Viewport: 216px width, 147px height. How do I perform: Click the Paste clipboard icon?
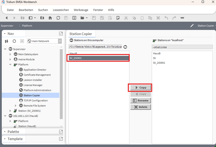pyautogui.click(x=142, y=18)
